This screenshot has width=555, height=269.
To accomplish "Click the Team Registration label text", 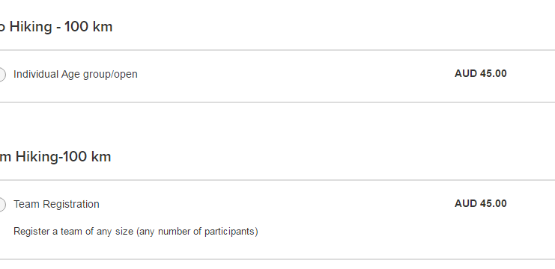I will click(56, 204).
